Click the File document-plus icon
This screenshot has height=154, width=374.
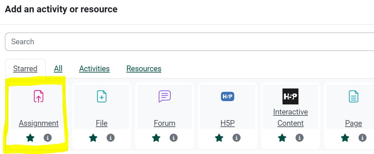101,96
